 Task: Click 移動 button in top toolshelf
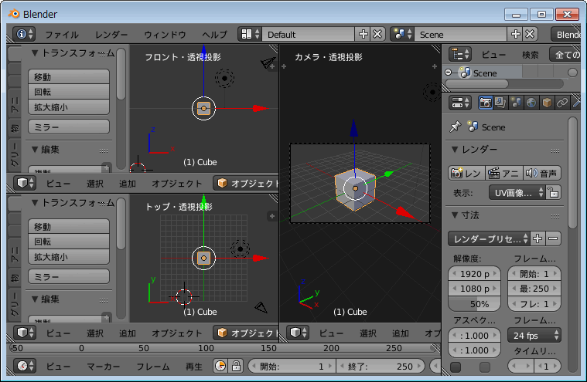(x=69, y=77)
